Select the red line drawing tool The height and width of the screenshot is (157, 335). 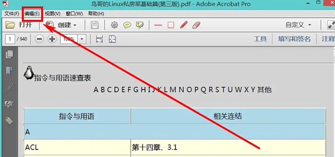click(158, 25)
